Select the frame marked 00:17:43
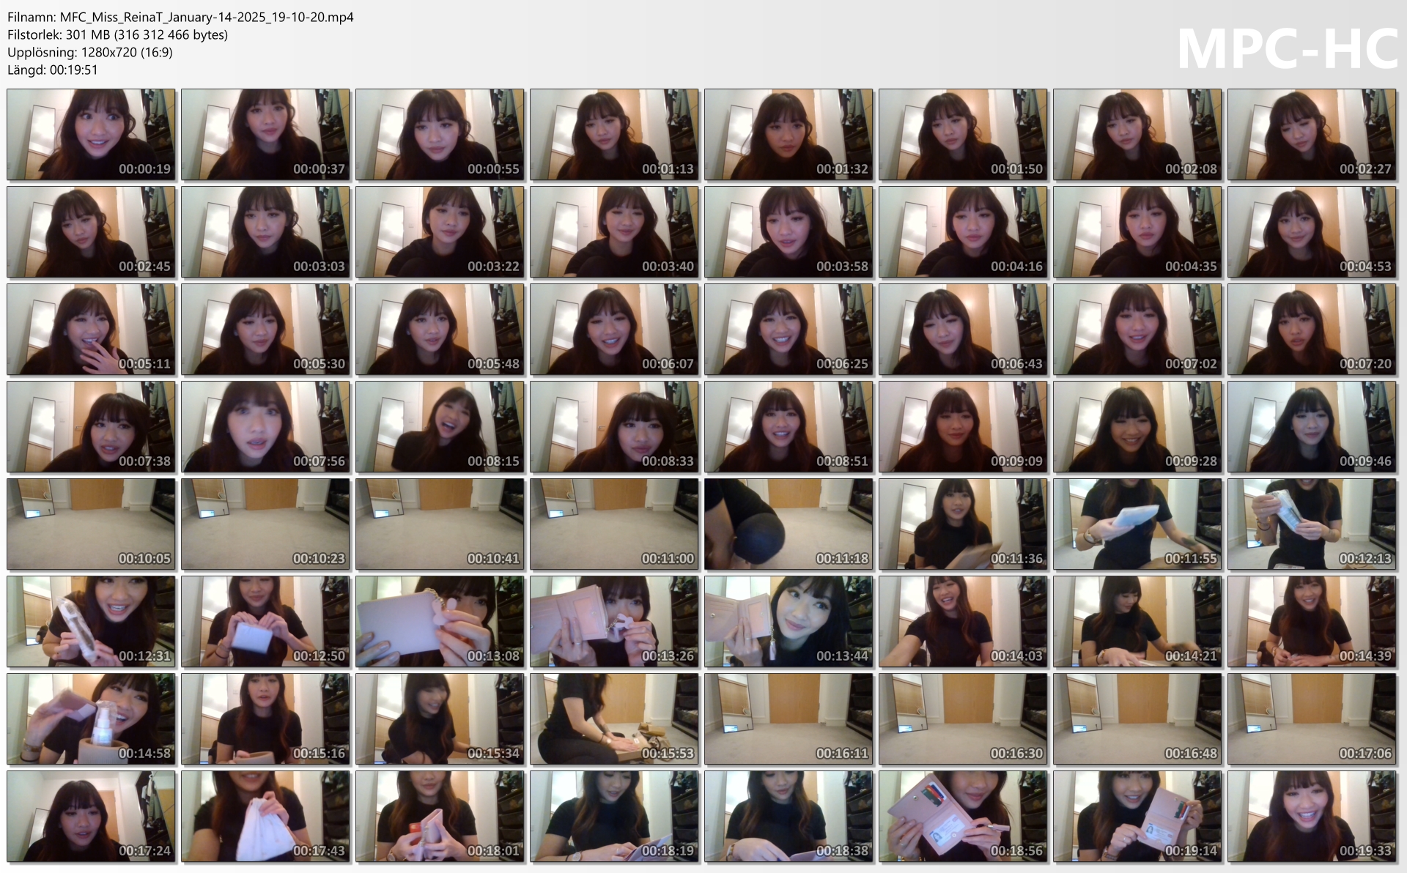The width and height of the screenshot is (1407, 873). tap(265, 816)
